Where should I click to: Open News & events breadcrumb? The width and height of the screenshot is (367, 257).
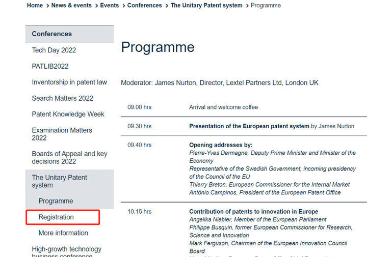coord(71,6)
